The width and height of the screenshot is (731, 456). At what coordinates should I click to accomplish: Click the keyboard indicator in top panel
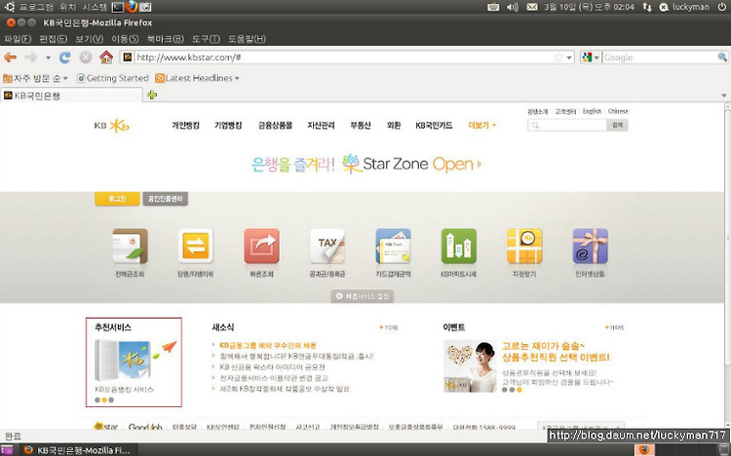pos(493,7)
